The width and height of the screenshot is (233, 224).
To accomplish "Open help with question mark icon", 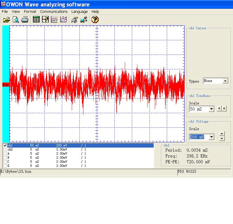I will coord(95,20).
